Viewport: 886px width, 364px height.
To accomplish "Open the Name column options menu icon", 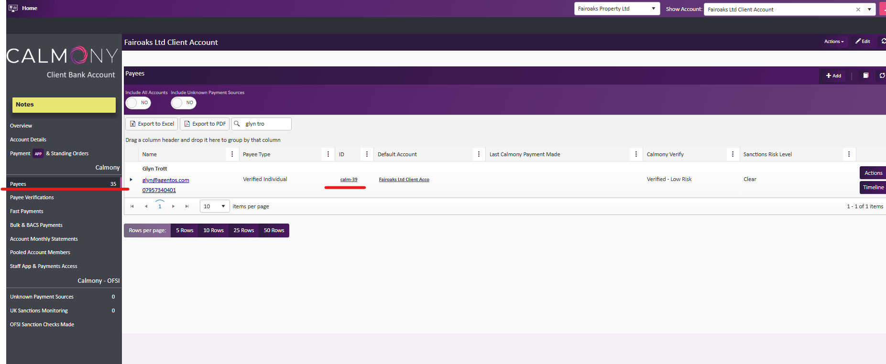I will tap(232, 154).
